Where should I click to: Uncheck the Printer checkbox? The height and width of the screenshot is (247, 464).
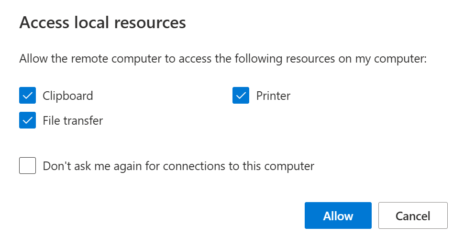(241, 96)
